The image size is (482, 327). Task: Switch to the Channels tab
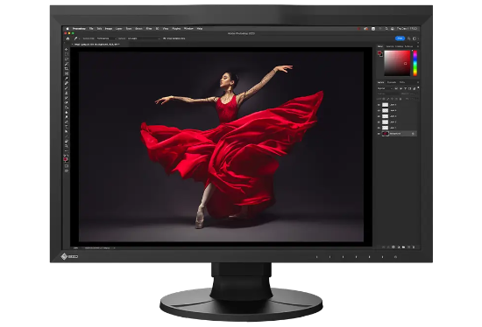pos(392,82)
